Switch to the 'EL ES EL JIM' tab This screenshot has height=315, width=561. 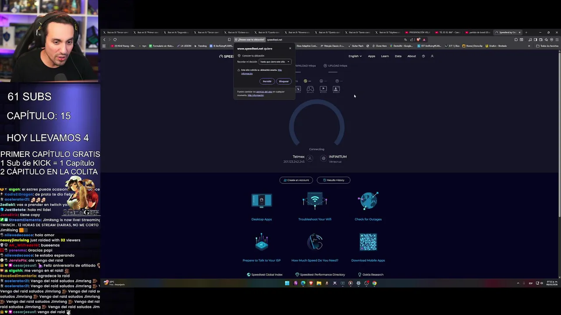pyautogui.click(x=448, y=32)
